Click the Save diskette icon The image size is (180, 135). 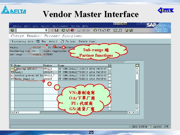tap(56, 30)
